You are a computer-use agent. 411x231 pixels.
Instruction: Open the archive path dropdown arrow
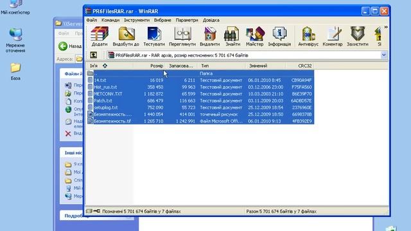384,55
